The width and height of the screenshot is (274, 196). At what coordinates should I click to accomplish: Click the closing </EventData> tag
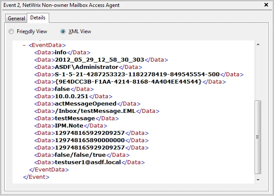point(49,170)
